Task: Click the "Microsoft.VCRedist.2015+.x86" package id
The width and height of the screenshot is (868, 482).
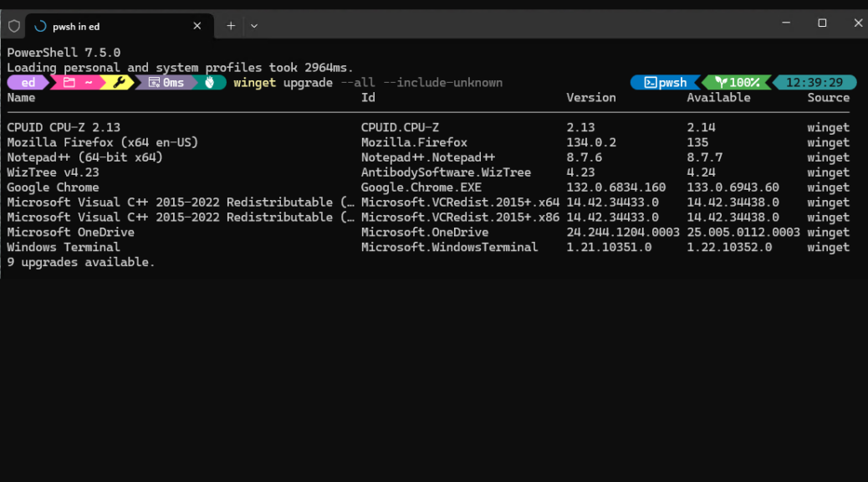Action: pyautogui.click(x=460, y=218)
